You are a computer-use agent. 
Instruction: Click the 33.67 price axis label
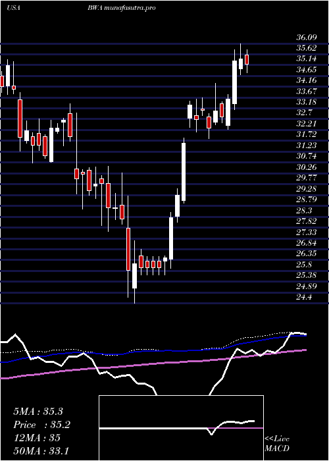point(306,92)
